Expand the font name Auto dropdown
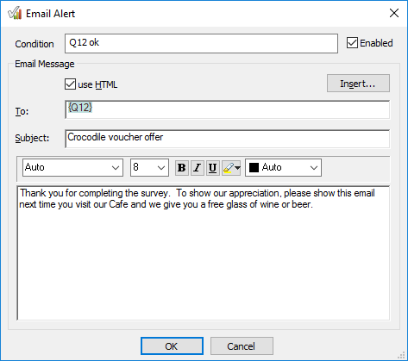Screen dimensions: 408x361 click(x=72, y=167)
